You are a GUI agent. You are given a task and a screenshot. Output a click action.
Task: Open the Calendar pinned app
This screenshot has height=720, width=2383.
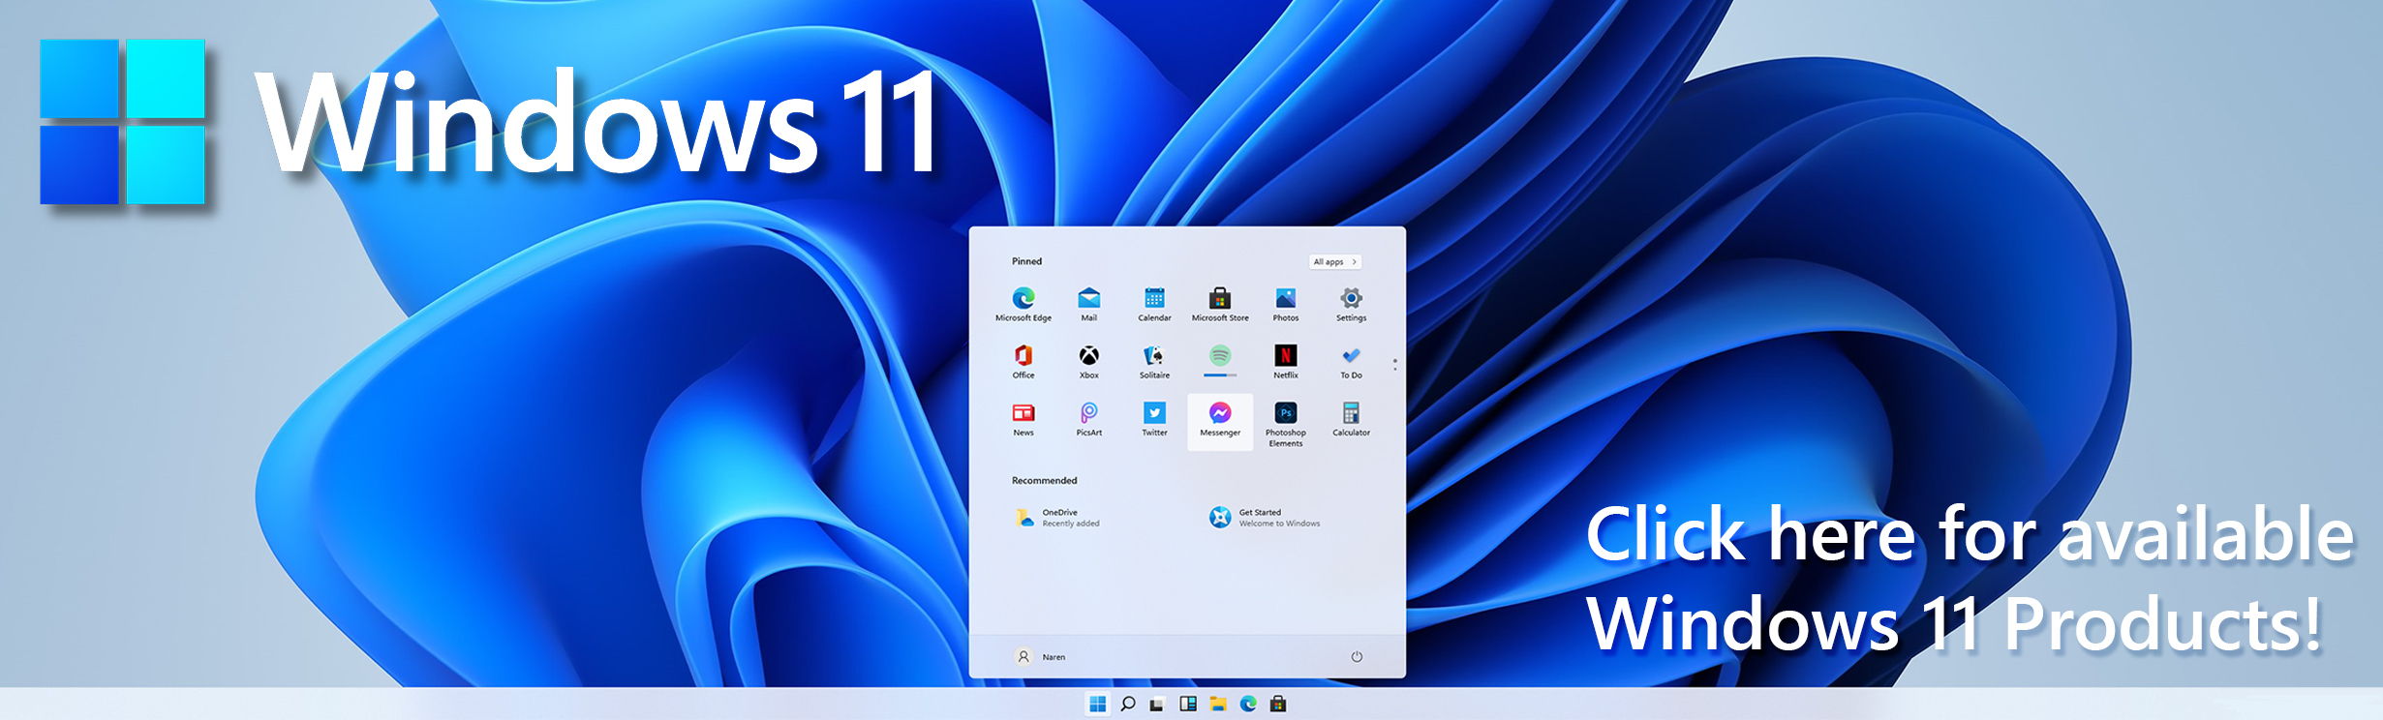[x=1154, y=303]
